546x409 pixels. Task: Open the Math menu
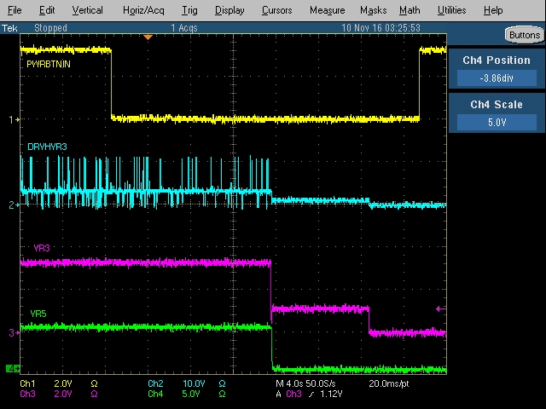409,10
